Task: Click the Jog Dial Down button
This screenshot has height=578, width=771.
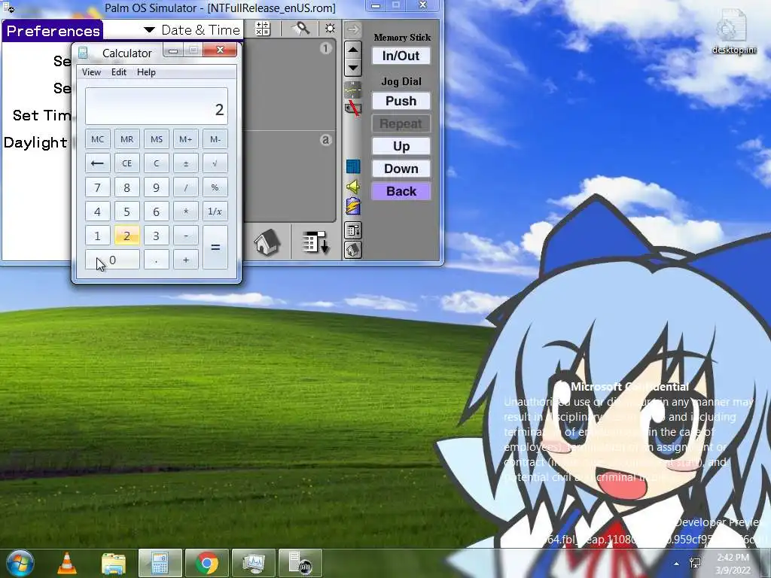Action: [x=401, y=169]
